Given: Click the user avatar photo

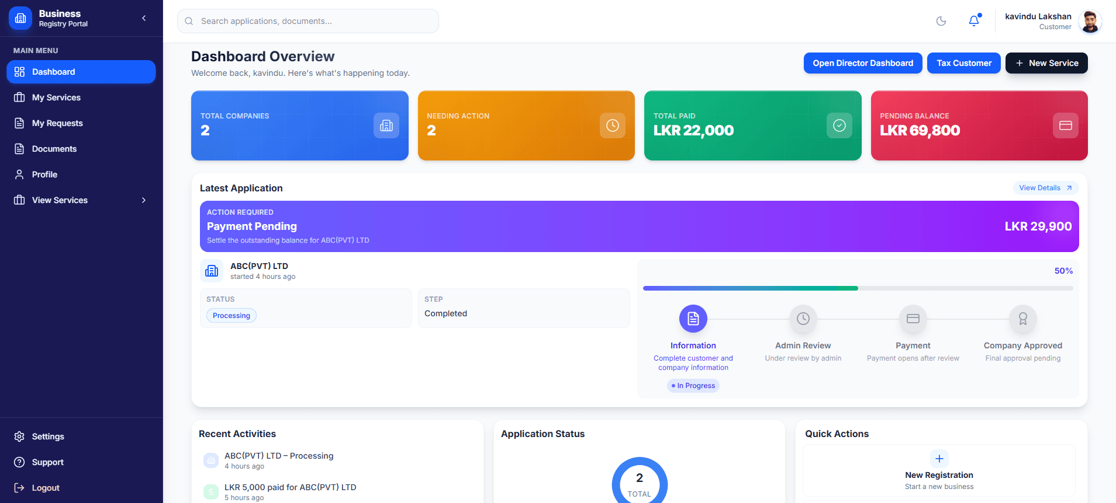Looking at the screenshot, I should click(1090, 22).
